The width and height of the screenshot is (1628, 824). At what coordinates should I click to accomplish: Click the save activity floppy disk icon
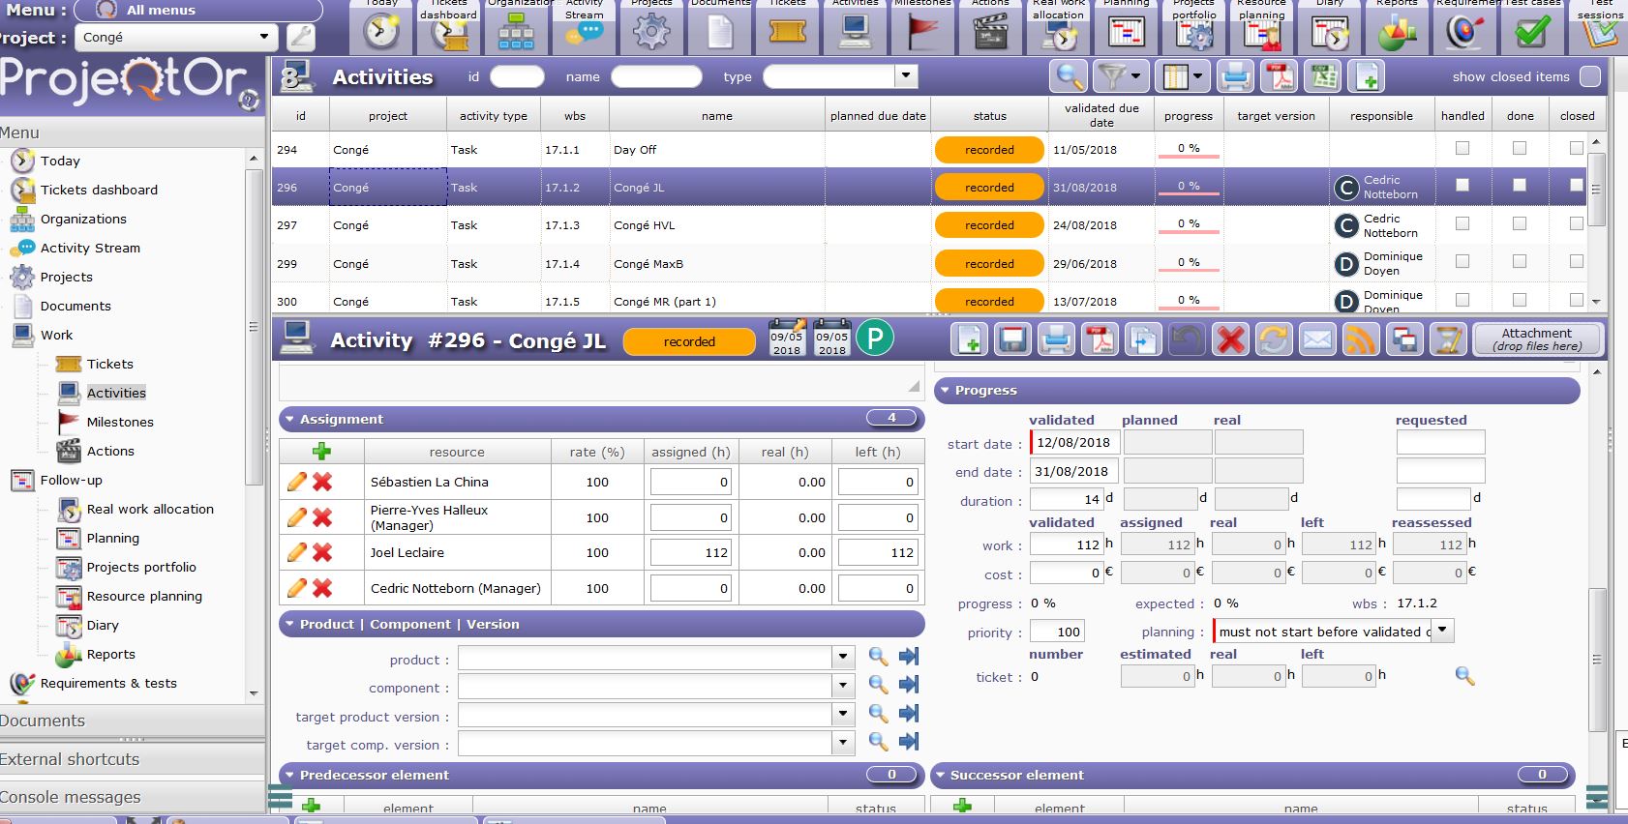point(1012,339)
